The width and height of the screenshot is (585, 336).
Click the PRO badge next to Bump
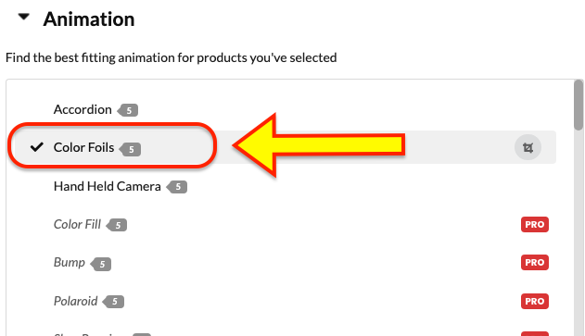coord(535,262)
